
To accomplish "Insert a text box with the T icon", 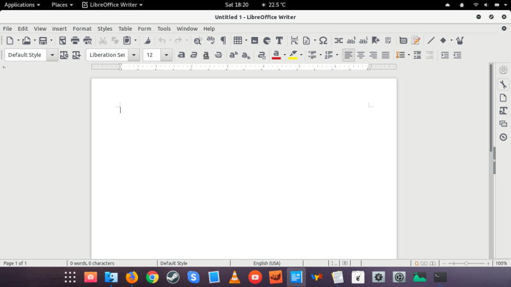I will (x=279, y=40).
